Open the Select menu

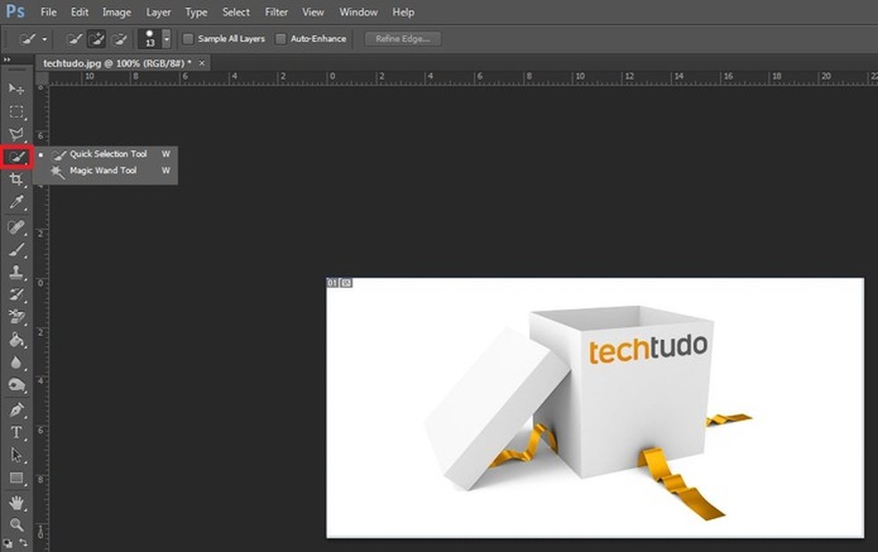point(236,12)
